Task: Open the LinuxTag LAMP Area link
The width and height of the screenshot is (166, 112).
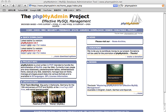Action: 47,88
